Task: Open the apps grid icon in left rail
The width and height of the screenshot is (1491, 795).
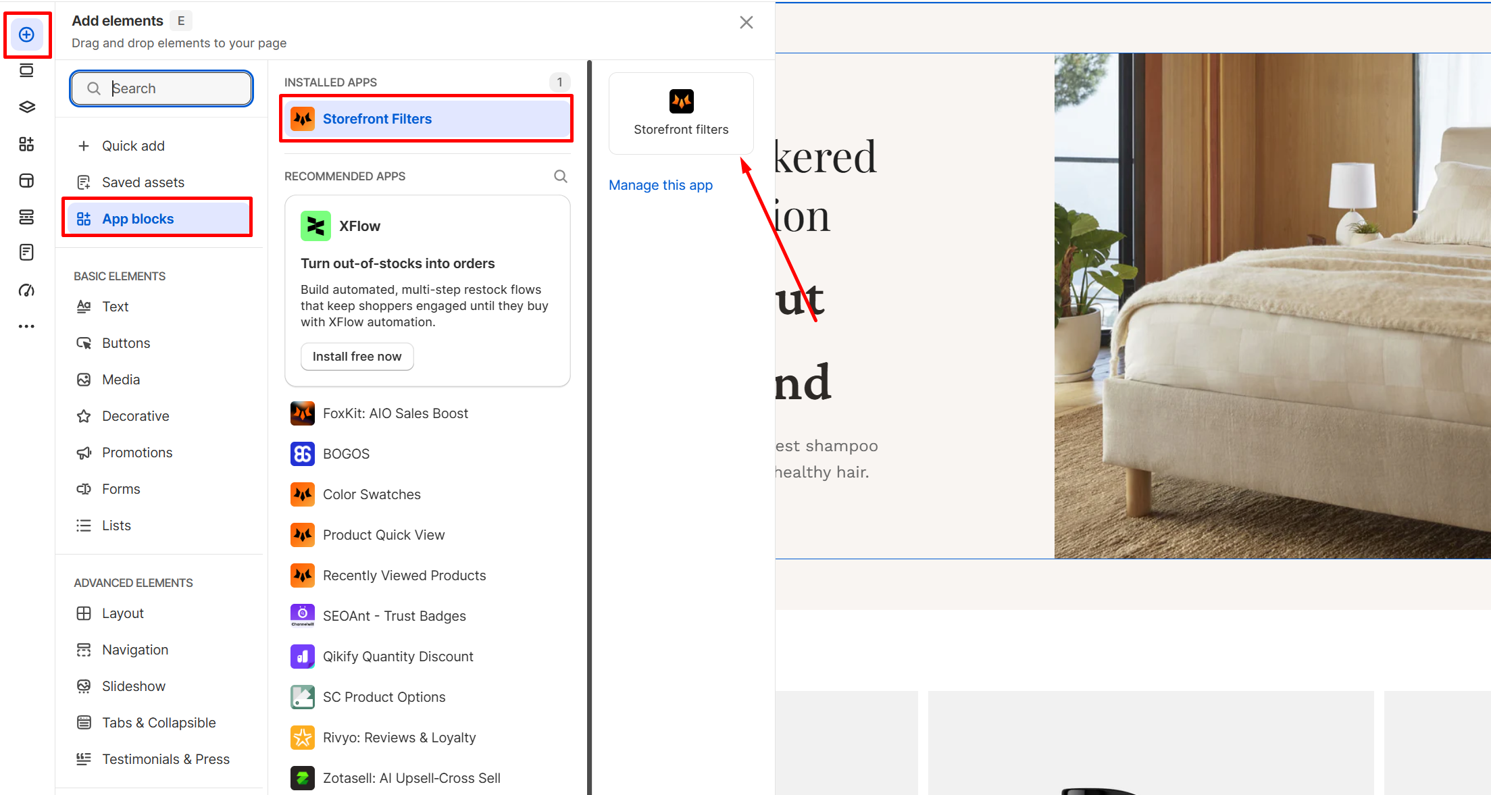Action: pyautogui.click(x=26, y=144)
